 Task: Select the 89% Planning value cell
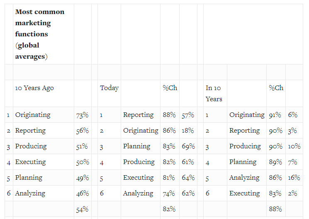[275, 162]
